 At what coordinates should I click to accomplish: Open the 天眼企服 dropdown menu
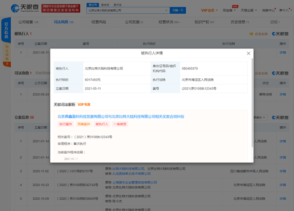[x=249, y=10]
